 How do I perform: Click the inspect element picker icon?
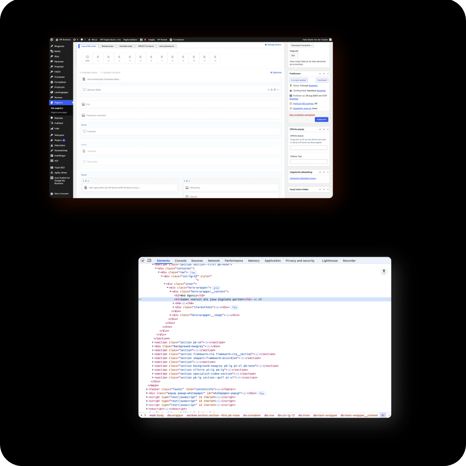(x=143, y=261)
